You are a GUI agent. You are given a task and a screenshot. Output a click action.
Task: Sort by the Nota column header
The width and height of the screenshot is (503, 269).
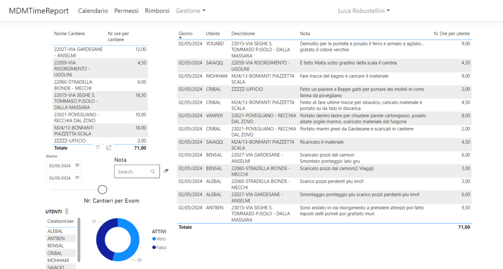(x=305, y=34)
